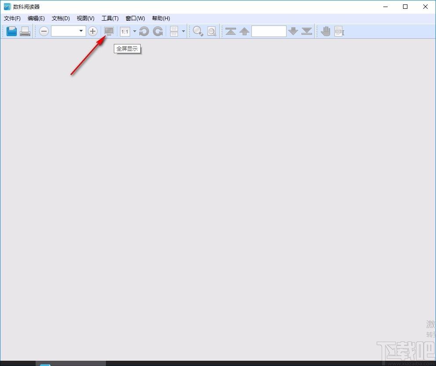
Task: Click the boxed magnifier advanced search icon
Action: click(211, 31)
